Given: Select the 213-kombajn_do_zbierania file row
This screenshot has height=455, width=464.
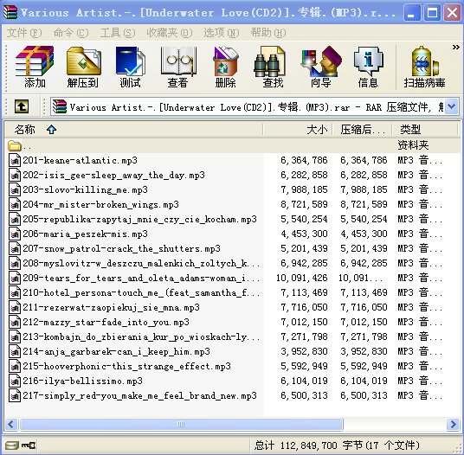Looking at the screenshot, I should point(231,336).
